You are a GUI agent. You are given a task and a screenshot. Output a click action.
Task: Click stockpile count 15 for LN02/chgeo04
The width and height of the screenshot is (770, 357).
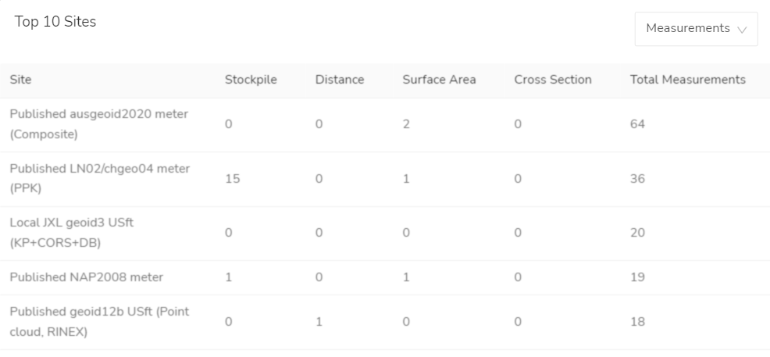[232, 179]
